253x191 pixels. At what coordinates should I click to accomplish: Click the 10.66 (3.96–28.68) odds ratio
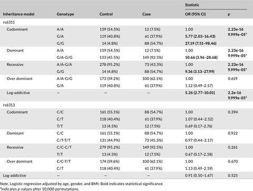click(201, 57)
